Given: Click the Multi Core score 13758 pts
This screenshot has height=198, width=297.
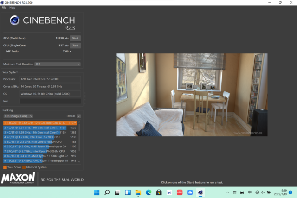Looking at the screenshot, I should coord(62,38).
